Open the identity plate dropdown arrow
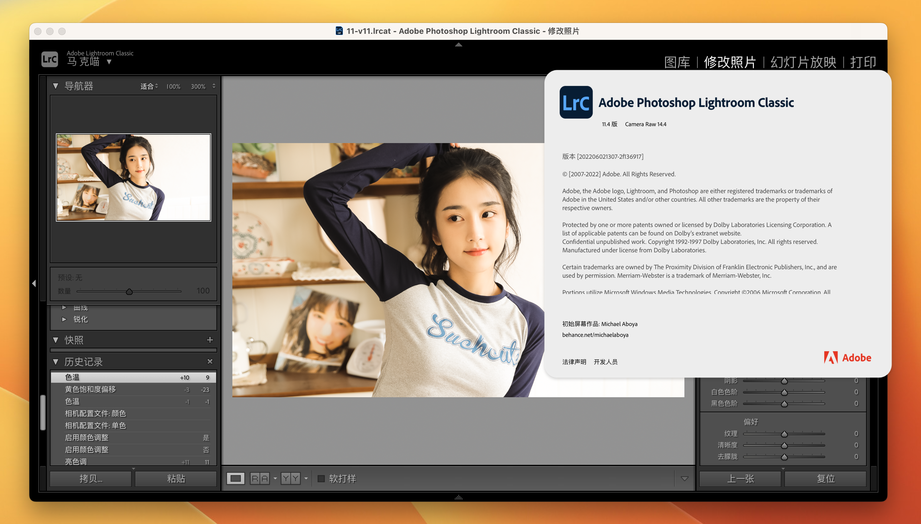 (x=109, y=62)
